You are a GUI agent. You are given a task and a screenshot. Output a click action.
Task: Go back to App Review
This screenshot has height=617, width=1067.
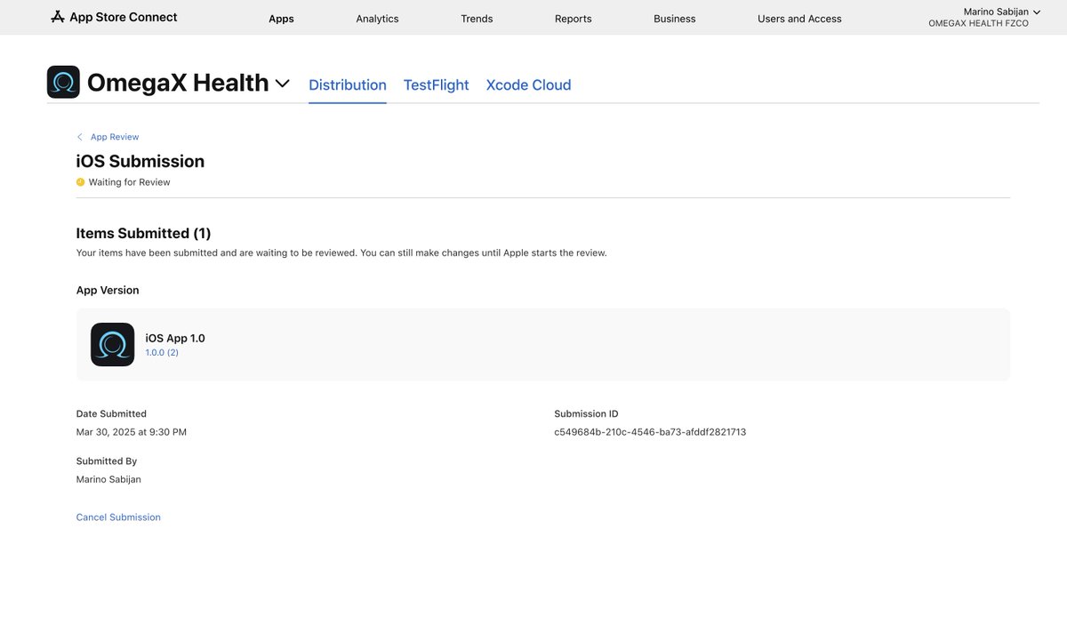coord(115,137)
